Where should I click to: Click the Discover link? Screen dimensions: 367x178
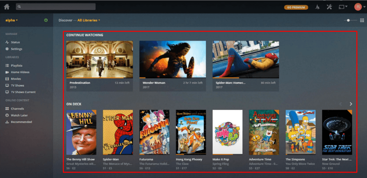(x=65, y=20)
